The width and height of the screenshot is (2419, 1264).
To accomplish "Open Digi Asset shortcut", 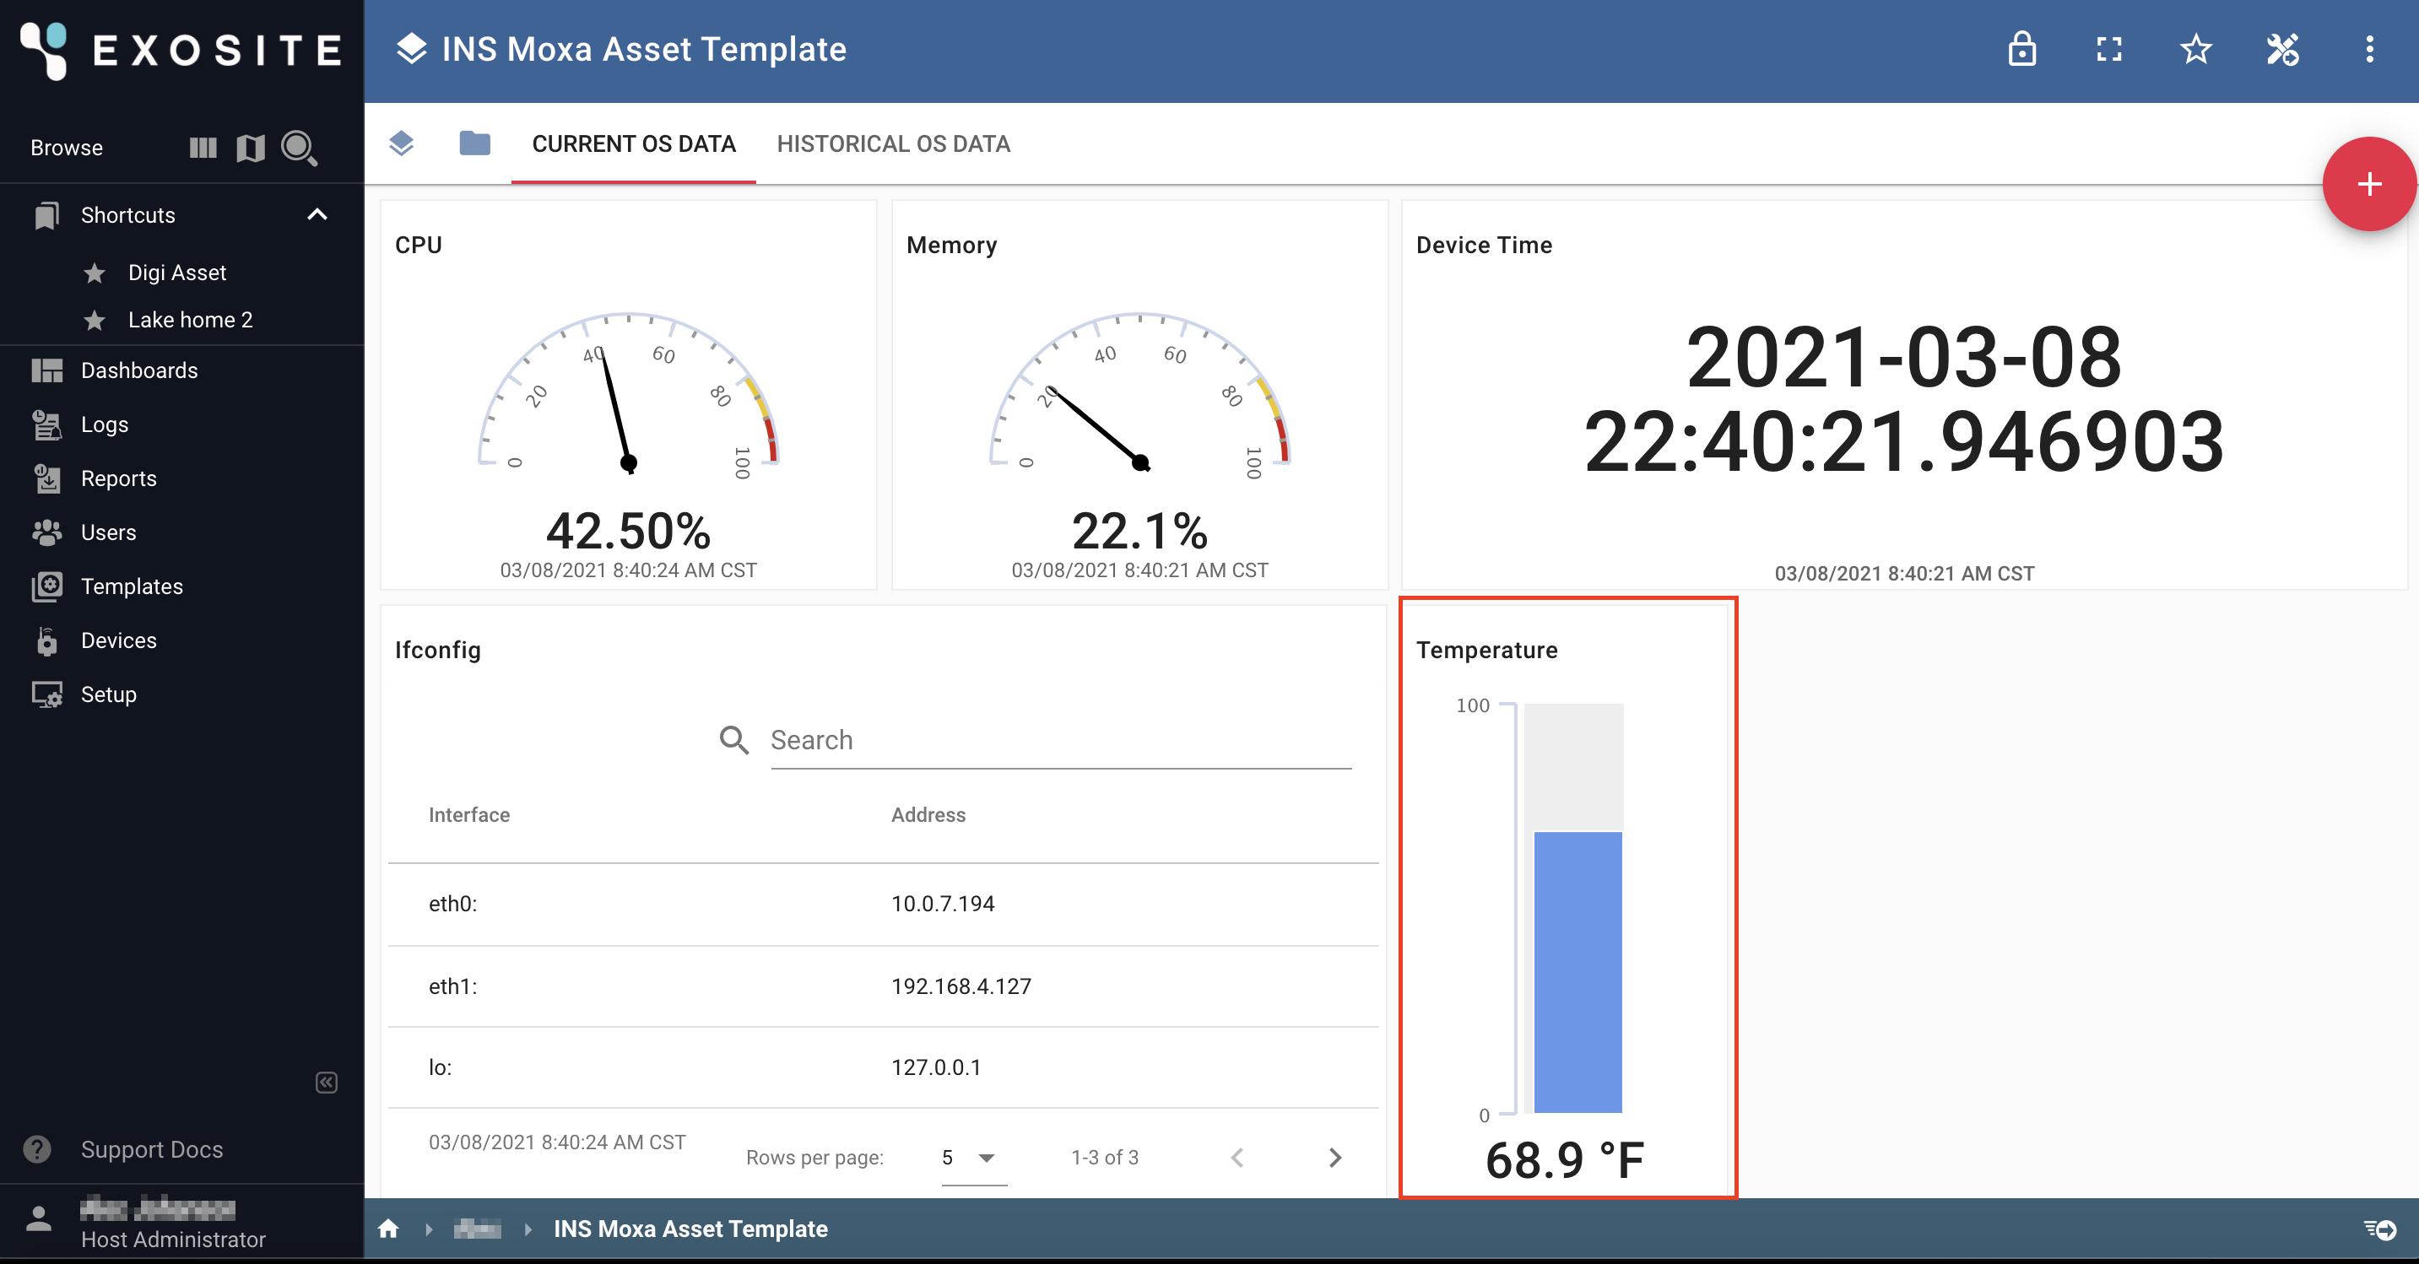I will 176,273.
